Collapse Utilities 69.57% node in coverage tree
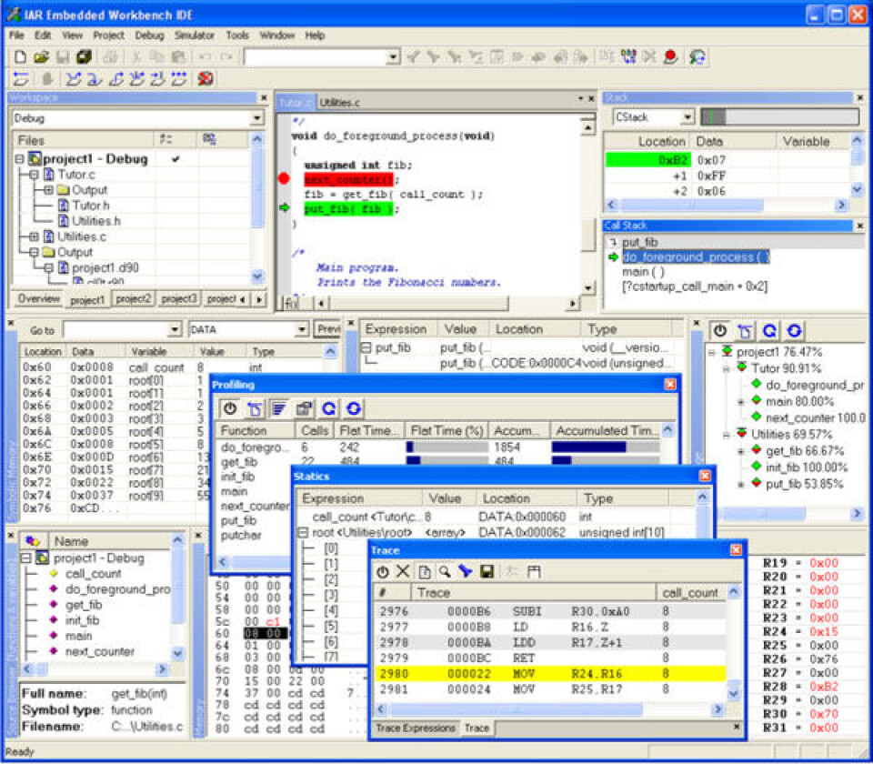This screenshot has width=873, height=764. click(727, 435)
